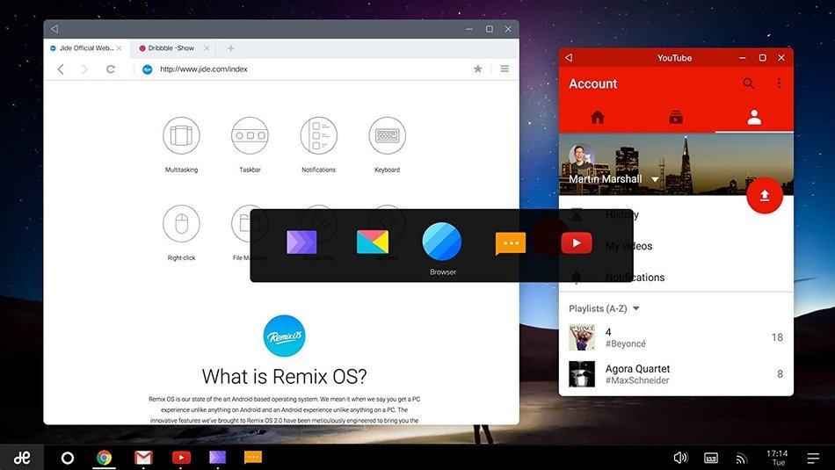This screenshot has height=470, width=835.
Task: Open notification panel from taskbar
Action: [x=813, y=459]
